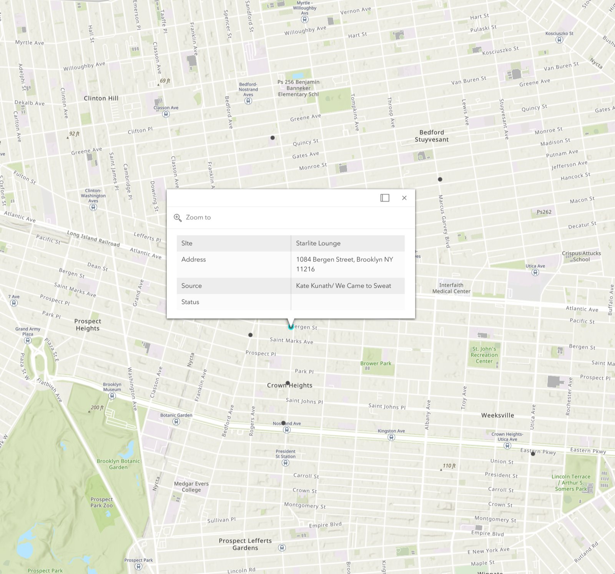
Task: Dock the Starlite Lounge popup
Action: (385, 198)
